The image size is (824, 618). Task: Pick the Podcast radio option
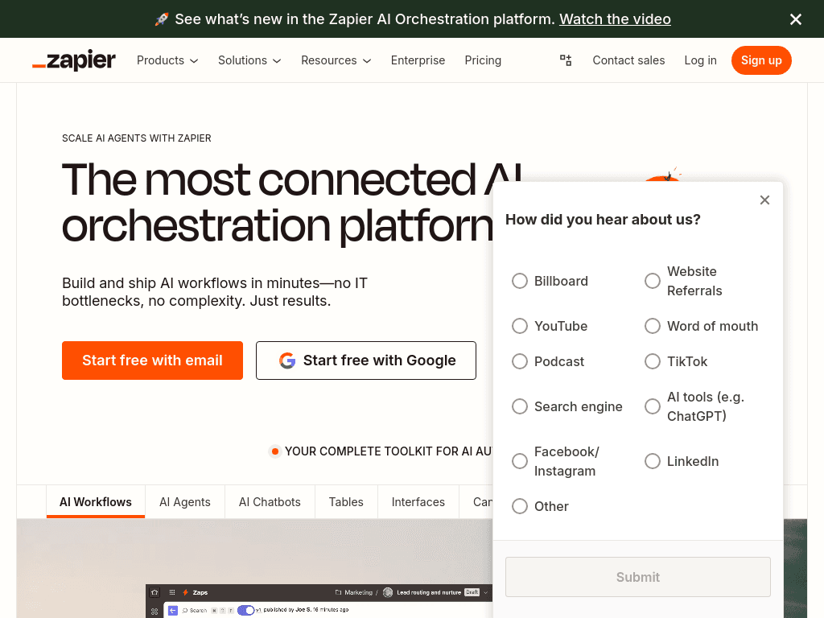520,361
